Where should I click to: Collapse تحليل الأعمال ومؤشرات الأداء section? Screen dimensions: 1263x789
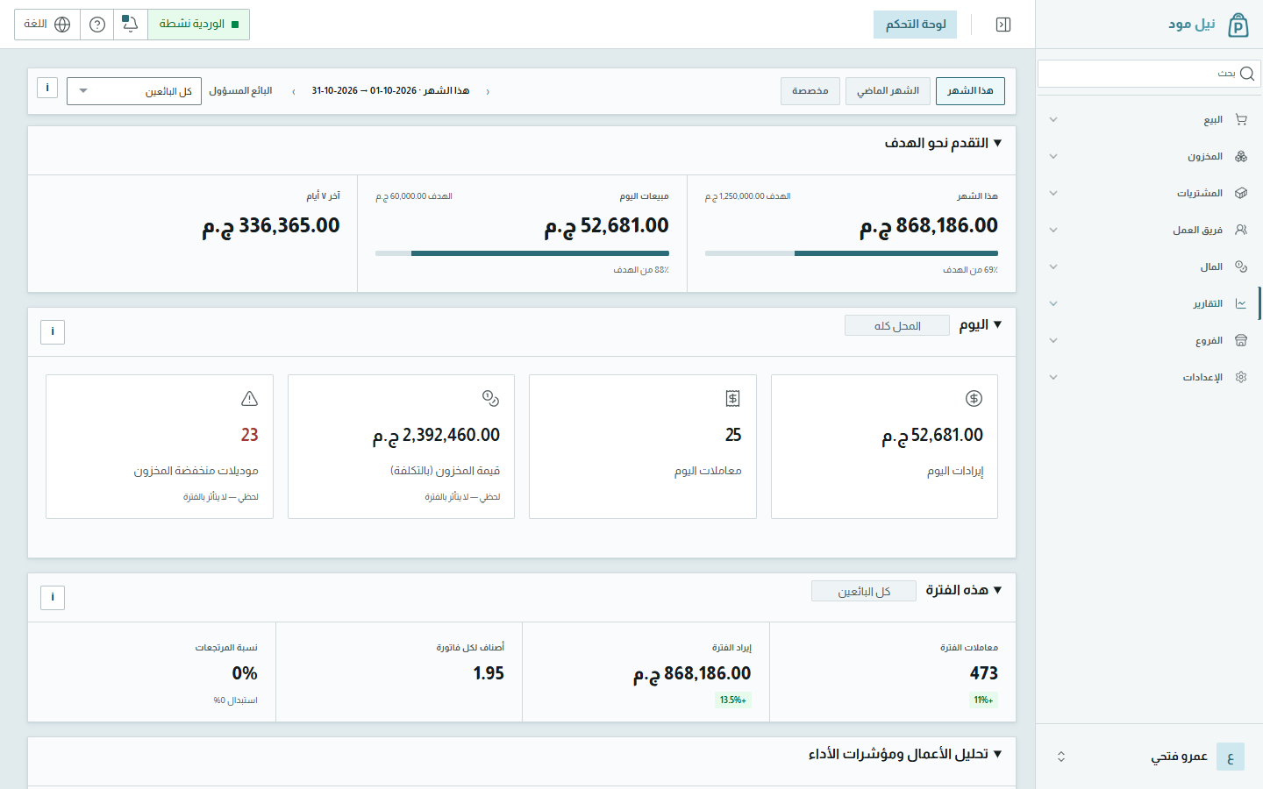click(997, 754)
